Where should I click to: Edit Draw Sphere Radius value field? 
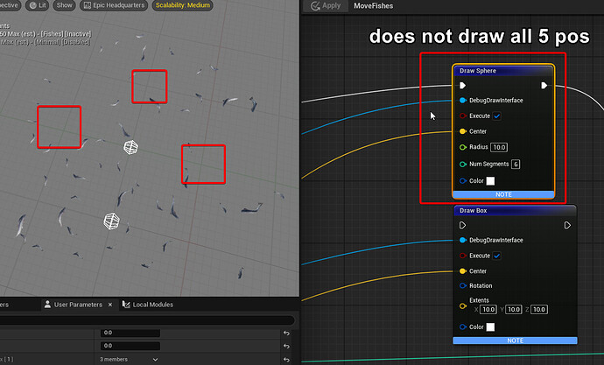coord(499,147)
